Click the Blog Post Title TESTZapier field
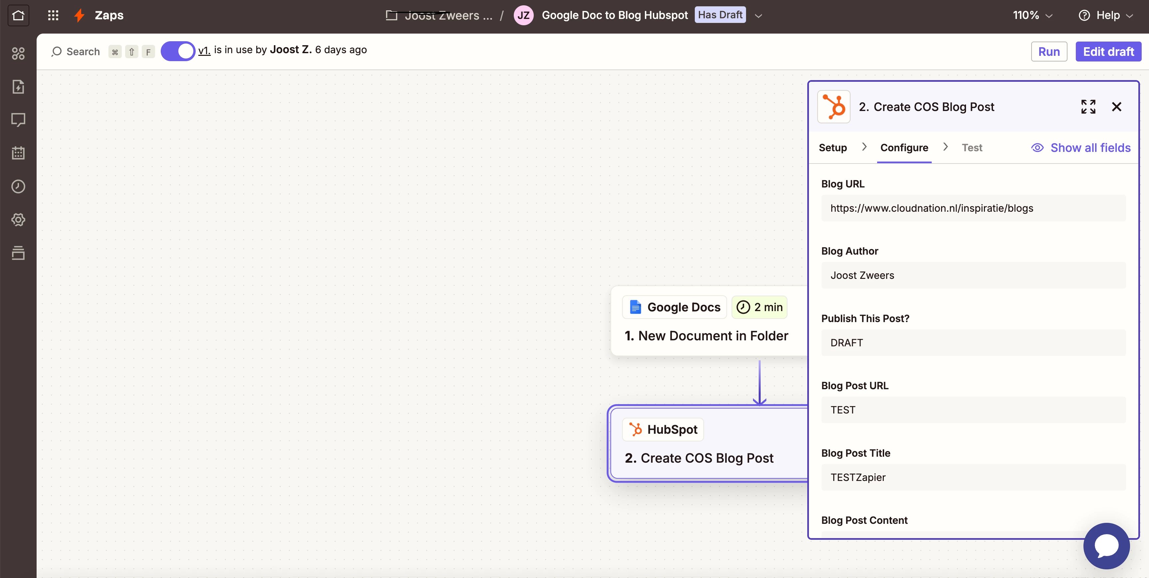The height and width of the screenshot is (578, 1149). 973,477
